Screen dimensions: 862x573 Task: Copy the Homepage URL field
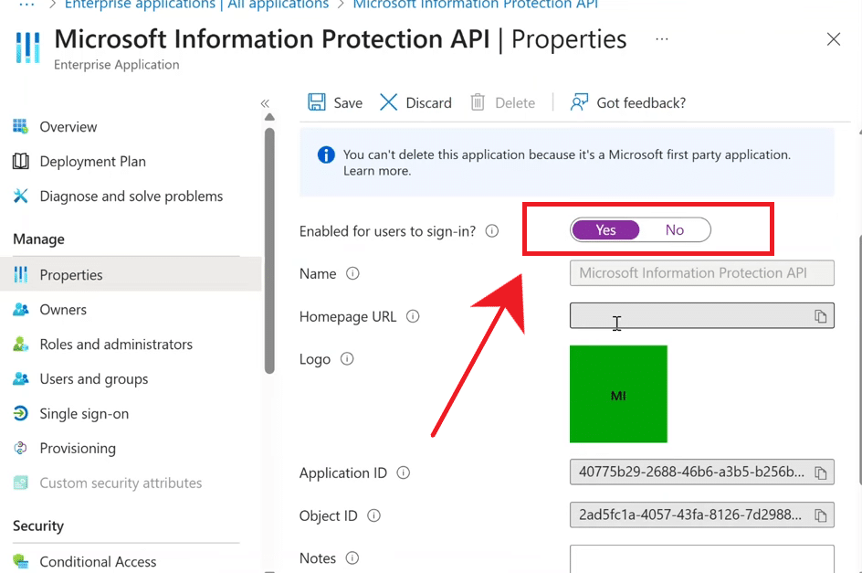point(821,316)
